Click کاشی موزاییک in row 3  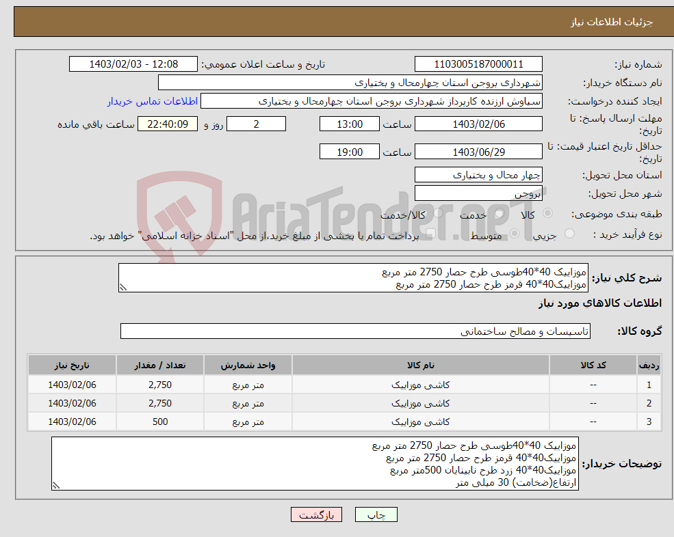pyautogui.click(x=420, y=422)
